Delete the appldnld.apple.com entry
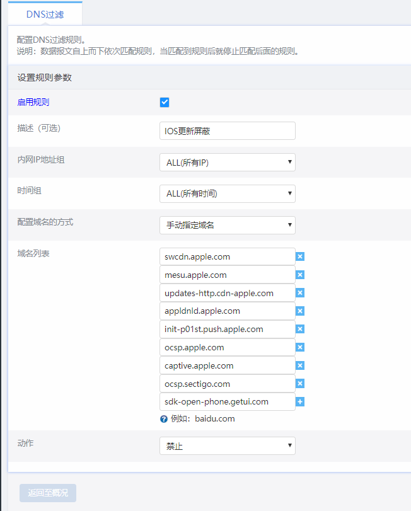 click(300, 311)
